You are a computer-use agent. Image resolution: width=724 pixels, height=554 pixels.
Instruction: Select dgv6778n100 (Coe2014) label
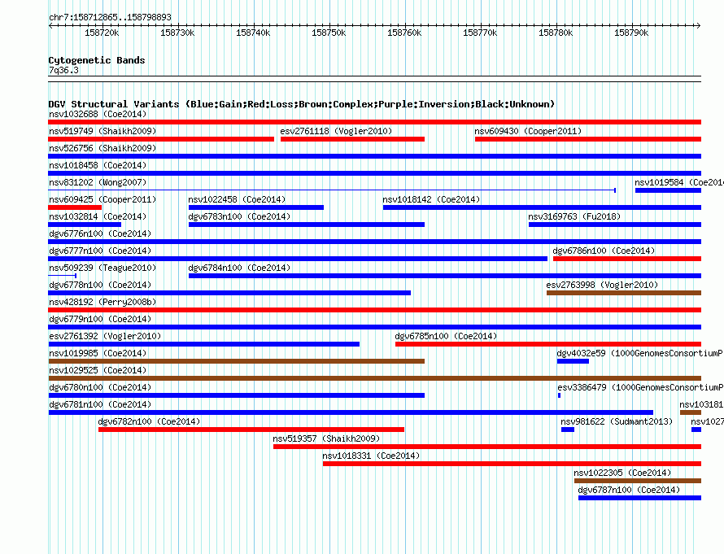[x=100, y=285]
